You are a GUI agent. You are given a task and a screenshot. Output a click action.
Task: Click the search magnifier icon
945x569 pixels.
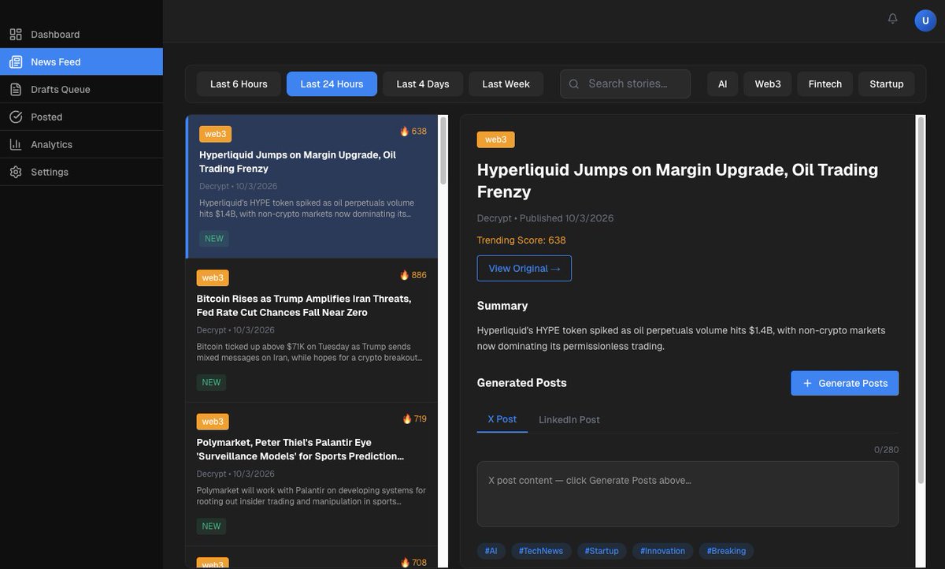(x=574, y=84)
